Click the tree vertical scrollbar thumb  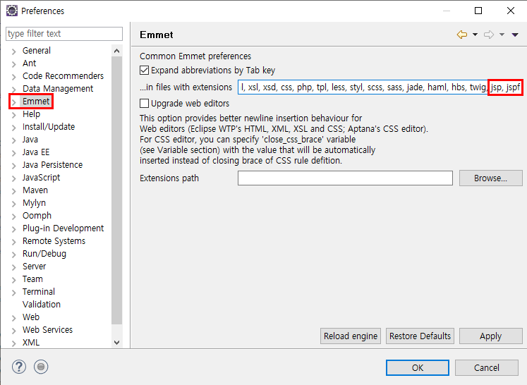click(x=116, y=190)
